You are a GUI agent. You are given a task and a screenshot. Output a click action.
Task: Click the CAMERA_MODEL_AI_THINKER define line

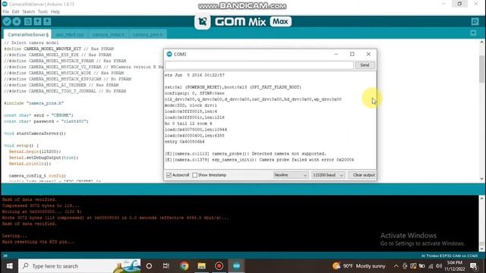tap(62, 85)
